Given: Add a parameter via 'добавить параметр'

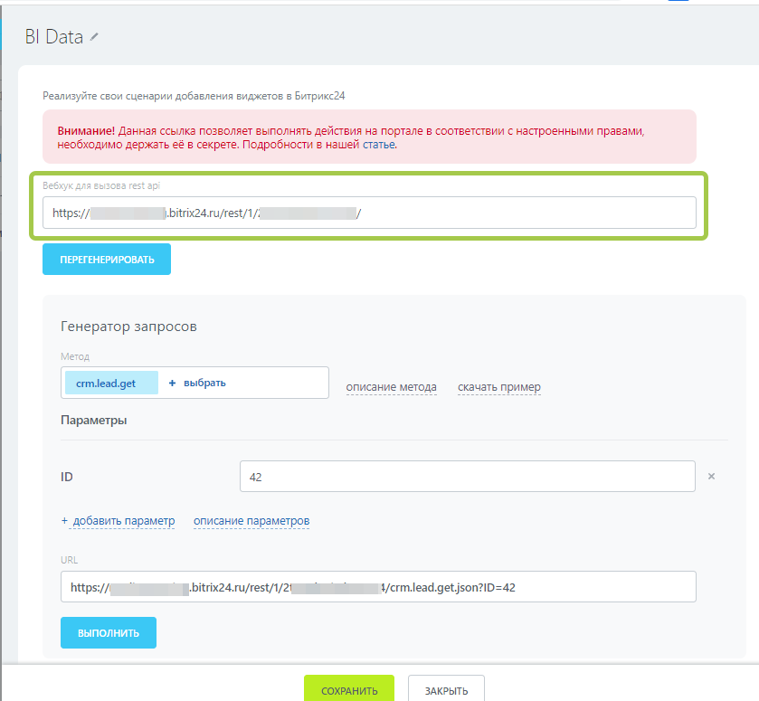Looking at the screenshot, I should (x=123, y=521).
